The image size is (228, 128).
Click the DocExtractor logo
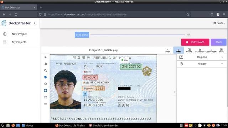point(4,23)
